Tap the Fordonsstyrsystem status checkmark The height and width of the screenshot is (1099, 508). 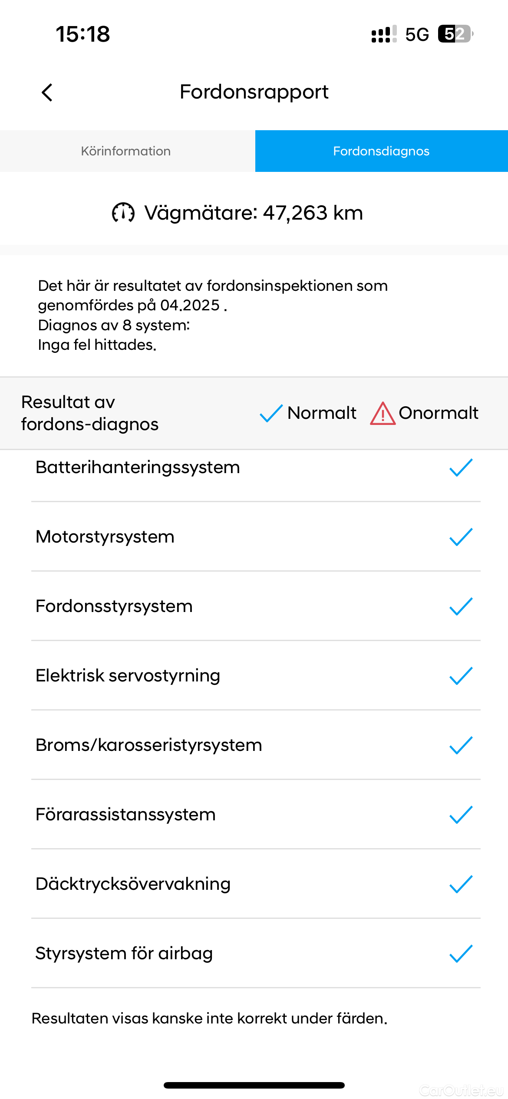click(461, 606)
